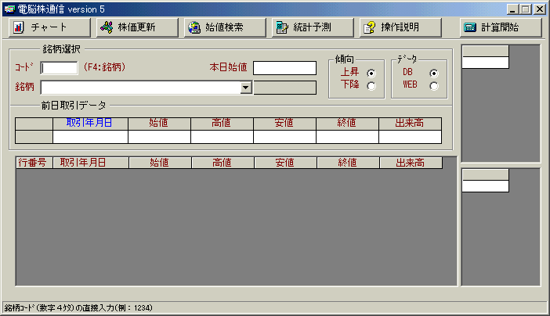The height and width of the screenshot is (316, 550).
Task: Click 安値 header in lower grid
Action: pos(285,163)
